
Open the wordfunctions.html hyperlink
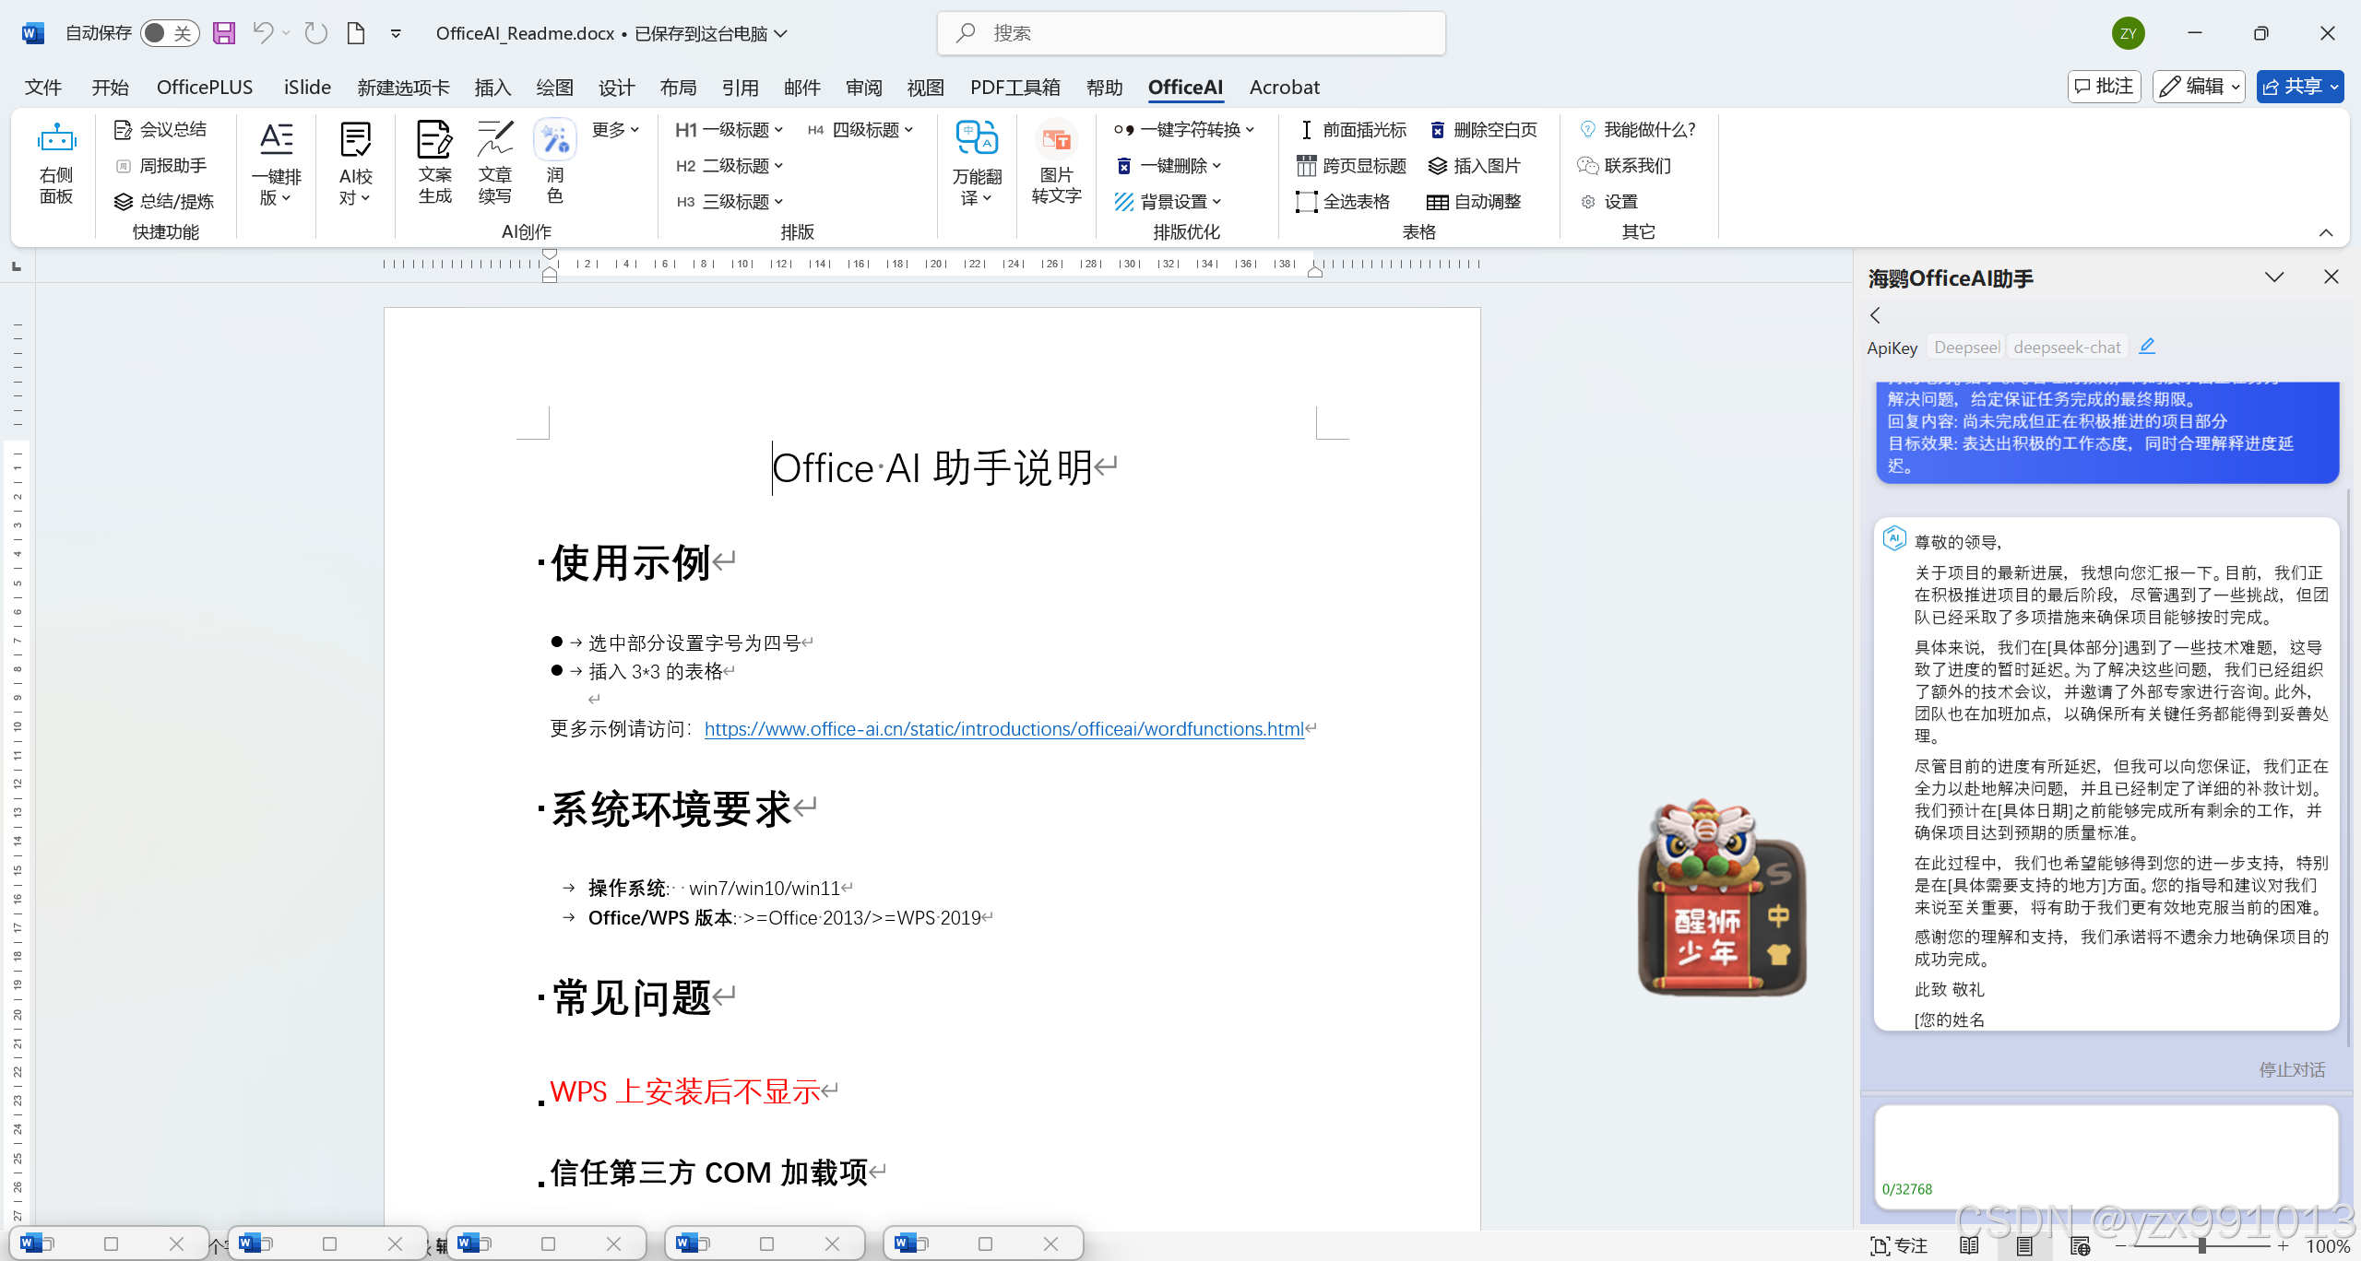[1003, 729]
